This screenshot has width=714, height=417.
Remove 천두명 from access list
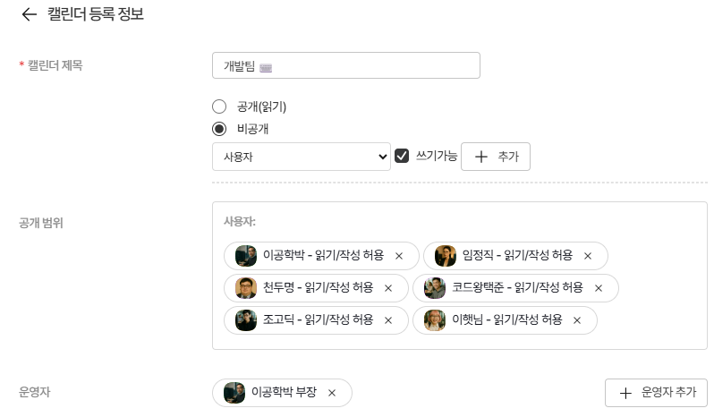pyautogui.click(x=388, y=288)
